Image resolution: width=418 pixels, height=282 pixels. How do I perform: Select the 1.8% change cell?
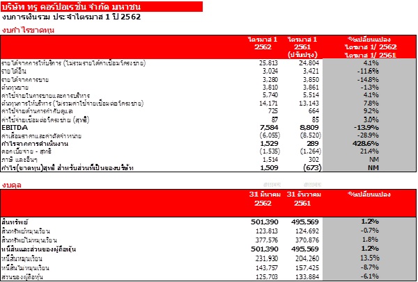(x=371, y=240)
